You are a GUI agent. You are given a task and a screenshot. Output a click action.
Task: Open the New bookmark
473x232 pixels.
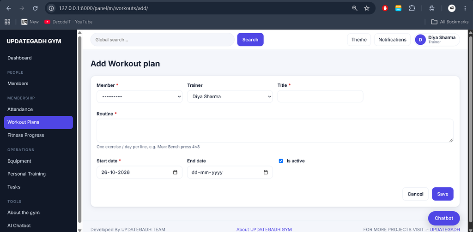pos(30,22)
